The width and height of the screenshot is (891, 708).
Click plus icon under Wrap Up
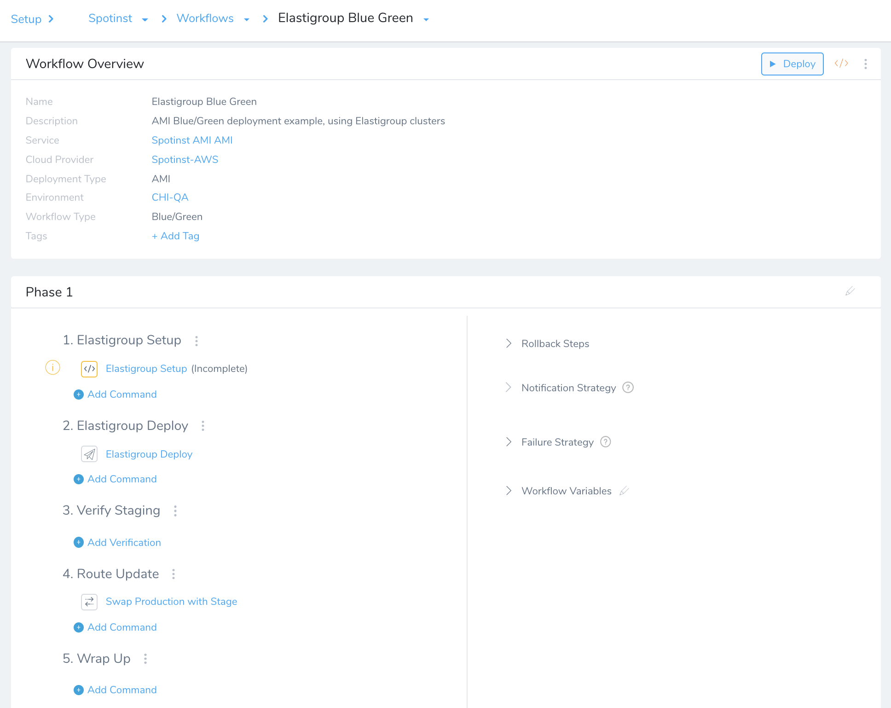[79, 690]
